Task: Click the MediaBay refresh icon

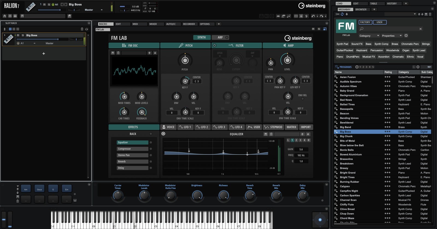Action: tap(342, 14)
